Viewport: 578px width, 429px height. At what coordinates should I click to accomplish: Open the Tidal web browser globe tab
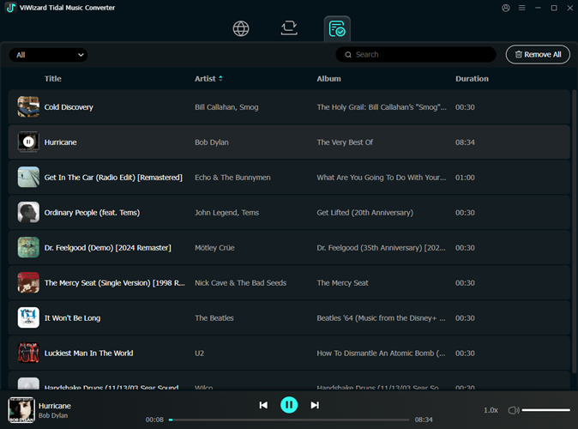[241, 29]
